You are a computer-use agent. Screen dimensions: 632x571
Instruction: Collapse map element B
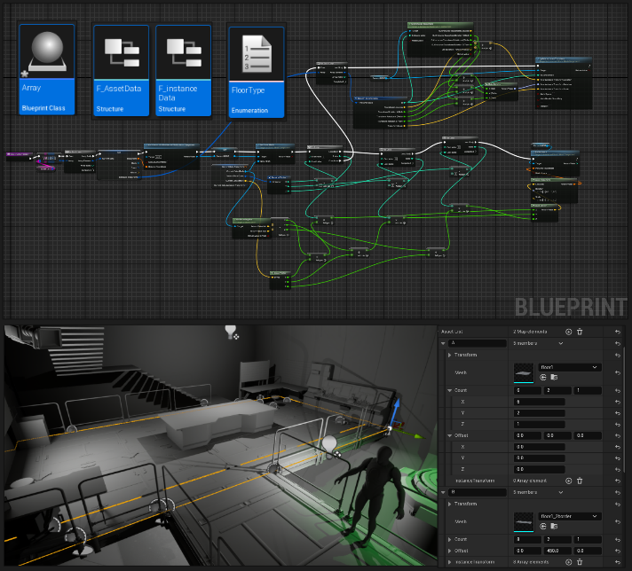(x=443, y=492)
